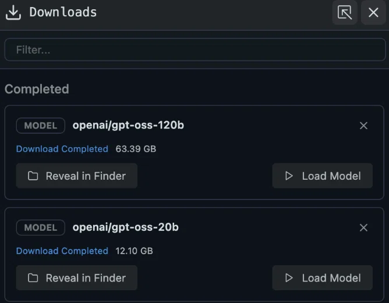
Task: Click the openai/gpt-oss-20b model name
Action: [126, 227]
